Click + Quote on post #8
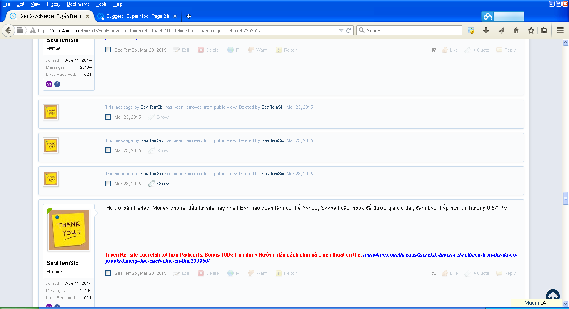This screenshot has height=309, width=569. click(477, 273)
